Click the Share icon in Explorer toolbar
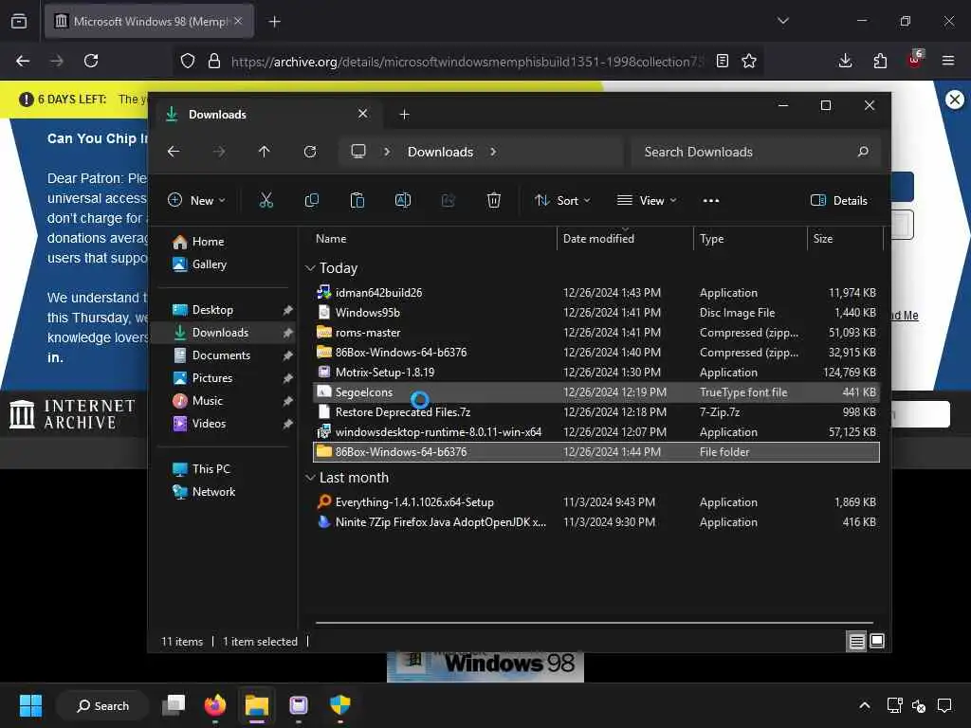 tap(449, 200)
